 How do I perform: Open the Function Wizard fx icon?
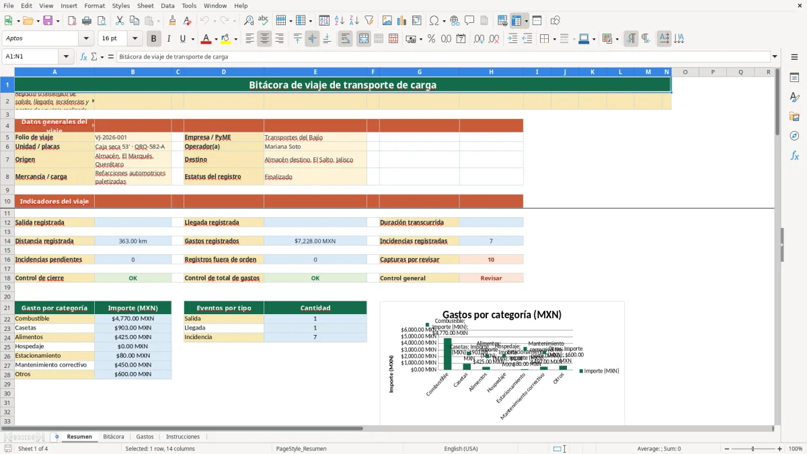pos(84,56)
